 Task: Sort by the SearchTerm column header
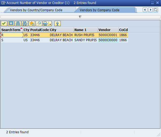(x=11, y=30)
